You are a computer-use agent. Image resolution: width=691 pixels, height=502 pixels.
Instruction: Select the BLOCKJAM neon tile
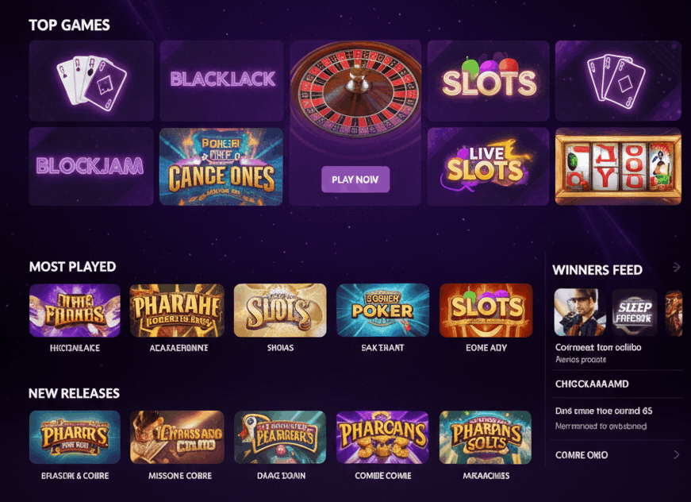[x=91, y=166]
